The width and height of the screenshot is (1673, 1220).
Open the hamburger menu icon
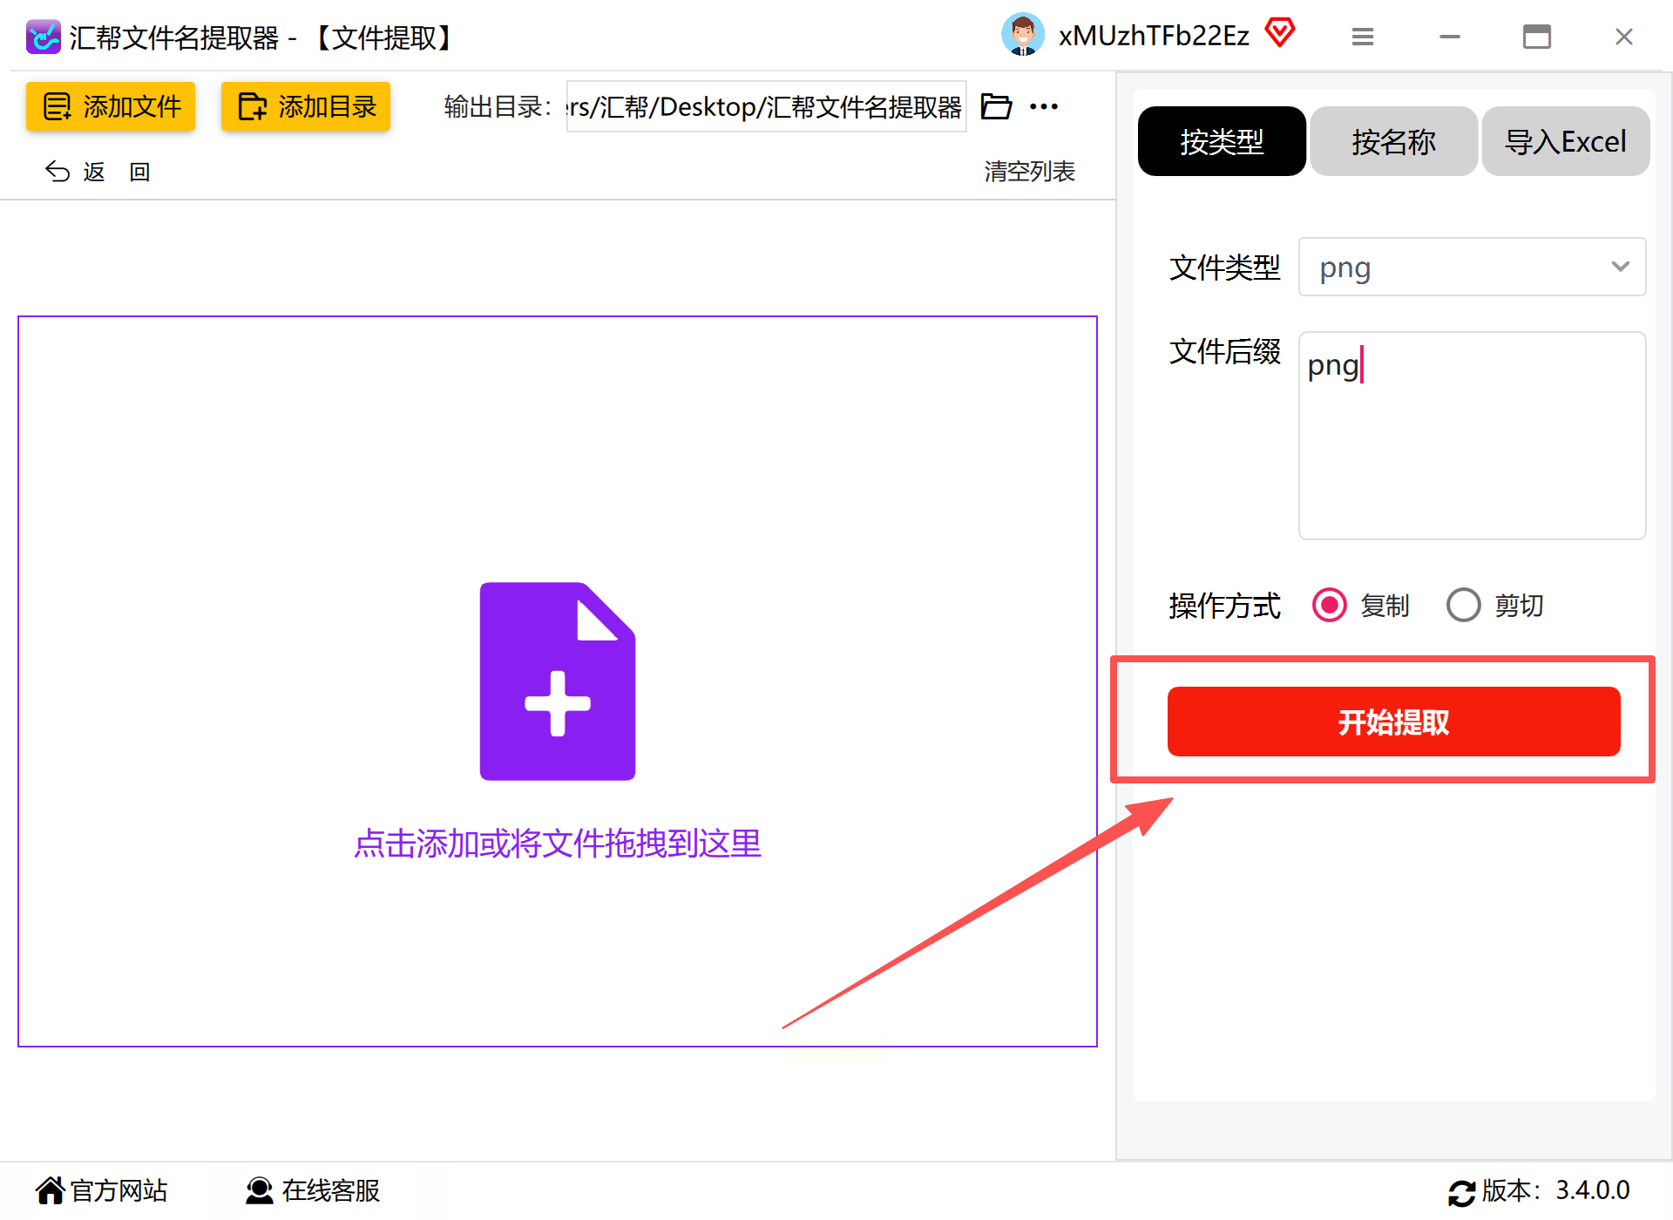point(1363,37)
